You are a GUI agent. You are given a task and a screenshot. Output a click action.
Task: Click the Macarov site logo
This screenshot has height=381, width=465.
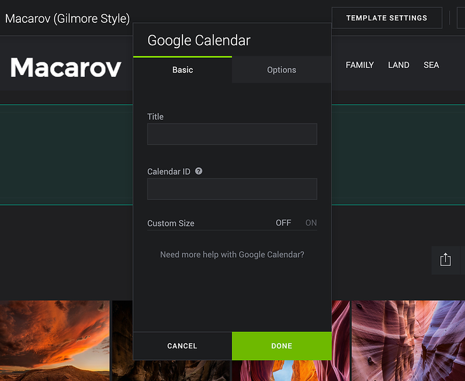(x=66, y=68)
